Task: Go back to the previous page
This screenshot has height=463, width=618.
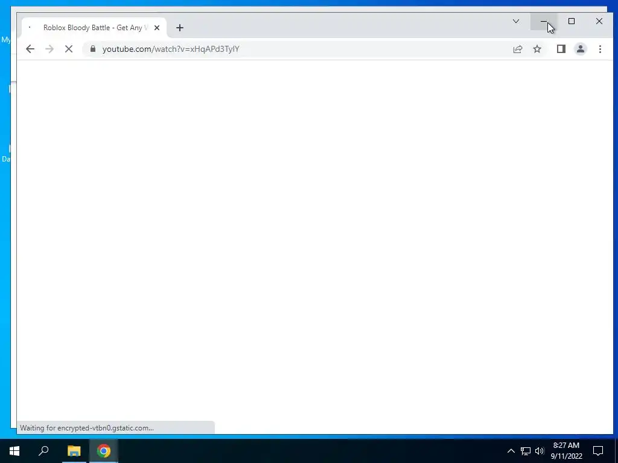Action: [x=30, y=49]
